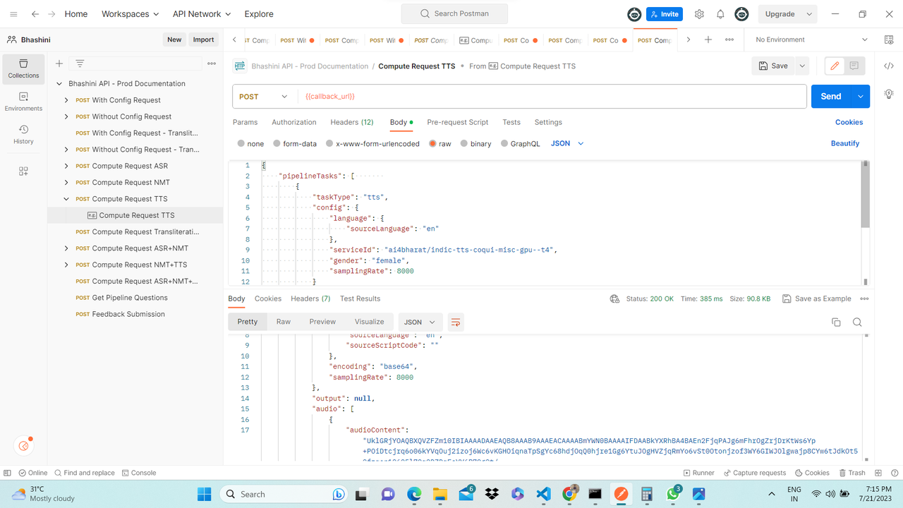The image size is (903, 508).
Task: Collapse the Compute Request TTS item
Action: pyautogui.click(x=66, y=199)
